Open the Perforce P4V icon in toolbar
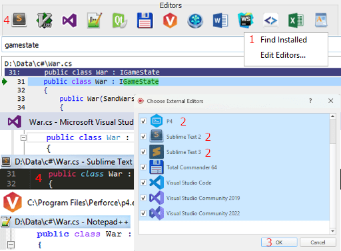Viewport: 341px width, 251px height. [170, 21]
